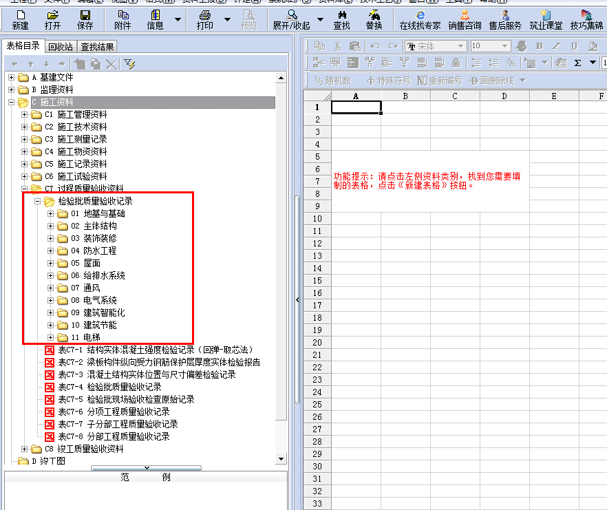Image resolution: width=607 pixels, height=510 pixels.
Task: Open the dropdown arrow beside 打印
Action: 228,19
